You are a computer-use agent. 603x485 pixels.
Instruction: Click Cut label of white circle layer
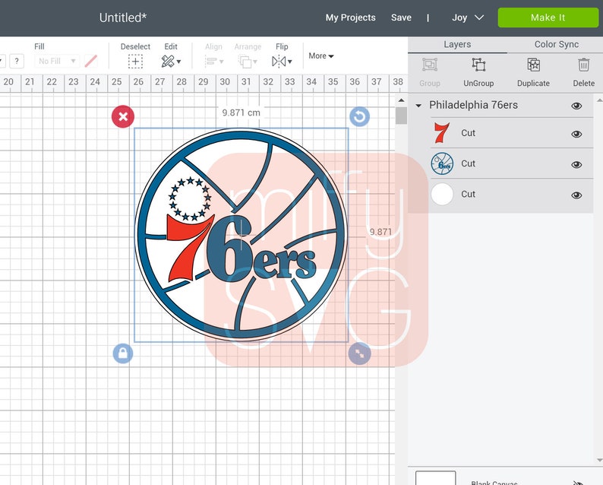click(468, 194)
